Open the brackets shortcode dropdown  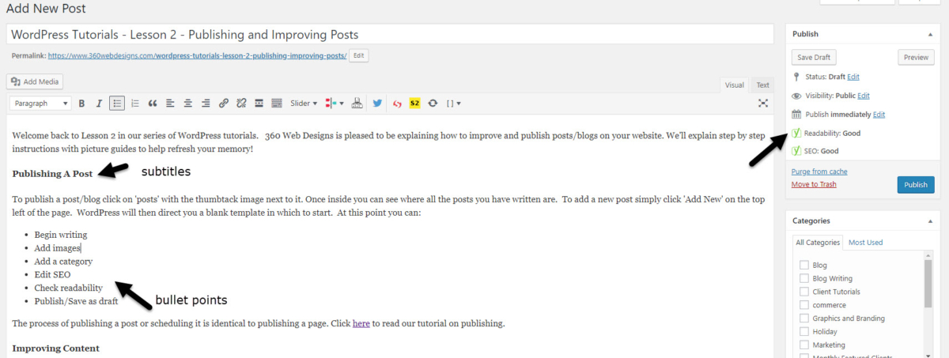pos(454,103)
